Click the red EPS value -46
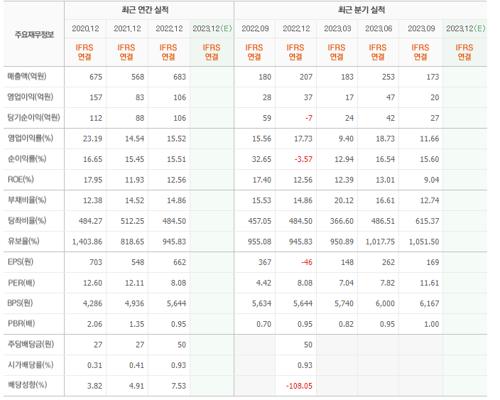 coord(307,262)
